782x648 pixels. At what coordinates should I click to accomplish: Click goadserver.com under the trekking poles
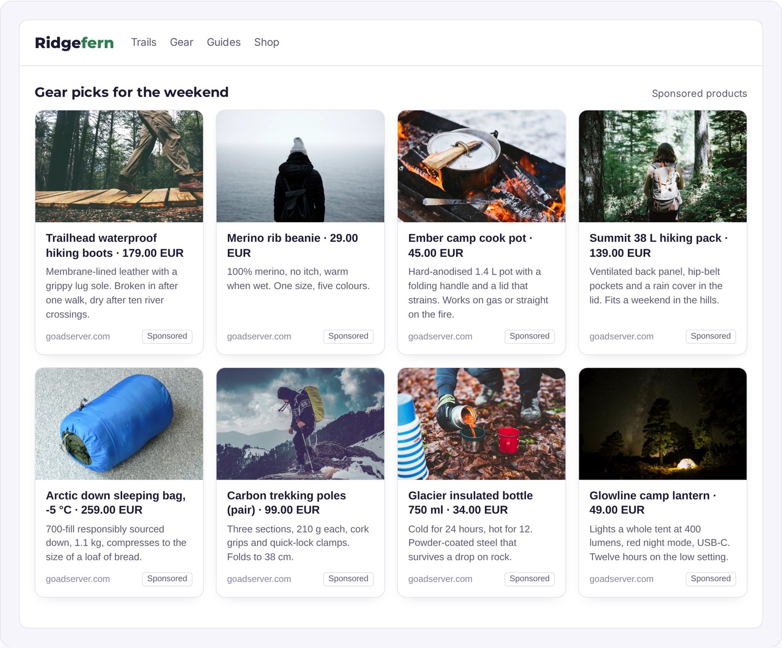[x=259, y=579]
